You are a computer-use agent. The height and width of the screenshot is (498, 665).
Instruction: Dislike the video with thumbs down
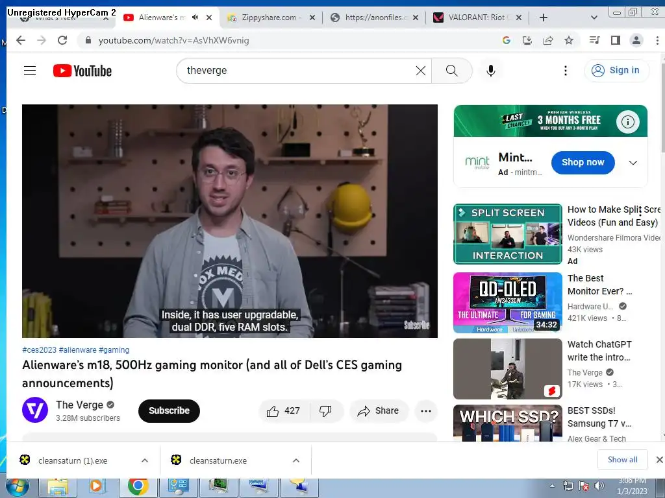[x=325, y=410]
